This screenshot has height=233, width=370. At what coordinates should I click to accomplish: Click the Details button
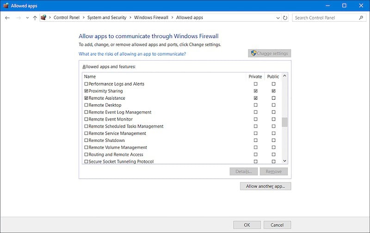[244, 171]
